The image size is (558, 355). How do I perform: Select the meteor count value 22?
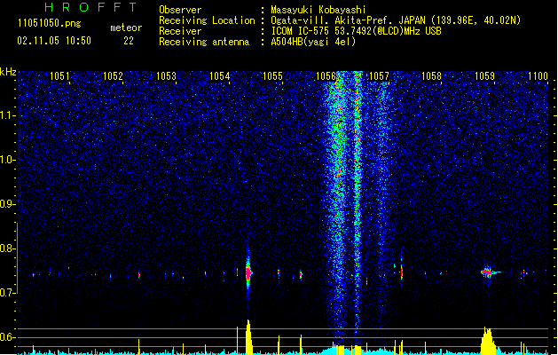[129, 41]
